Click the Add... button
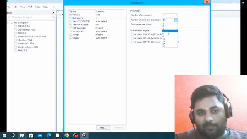This screenshot has width=247, height=139. click(103, 127)
